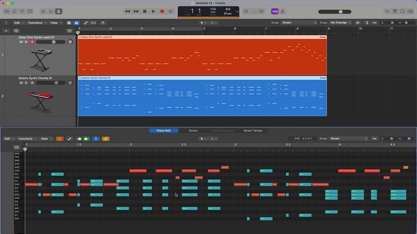
Task: Toggle blue Catch Playhead in Piano Roll
Action: [x=96, y=138]
